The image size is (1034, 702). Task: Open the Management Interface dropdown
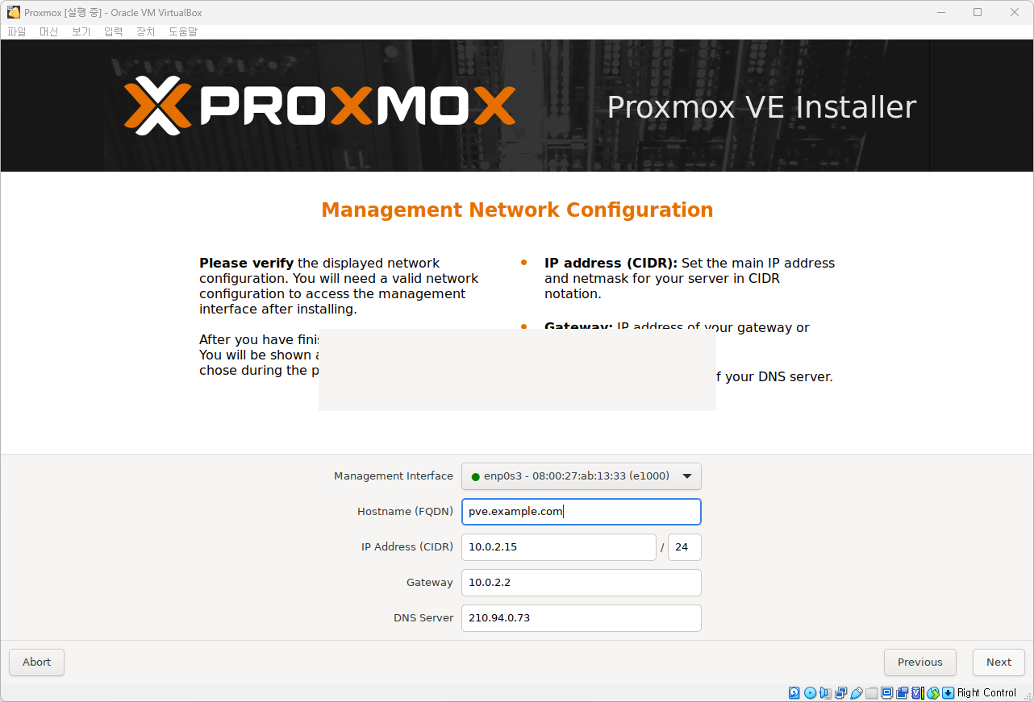pos(582,476)
